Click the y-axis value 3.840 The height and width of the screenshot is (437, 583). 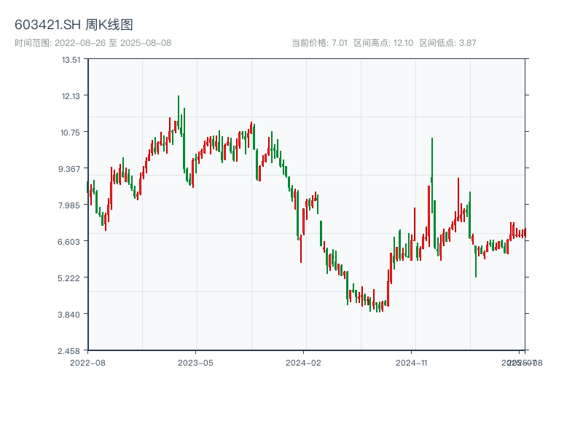click(69, 315)
